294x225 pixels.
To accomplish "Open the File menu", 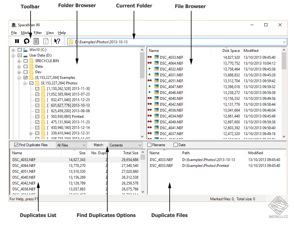I will click(14, 33).
